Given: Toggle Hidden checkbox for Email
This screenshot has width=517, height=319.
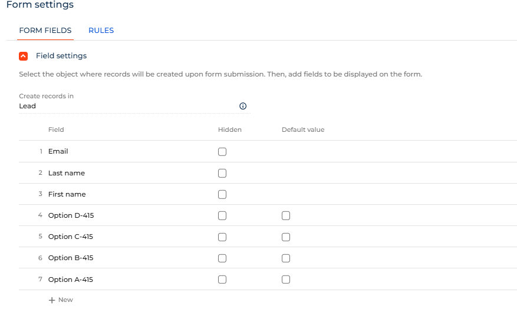Looking at the screenshot, I should pos(222,152).
